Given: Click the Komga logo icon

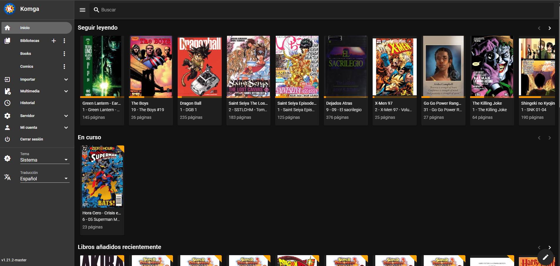Looking at the screenshot, I should [10, 9].
